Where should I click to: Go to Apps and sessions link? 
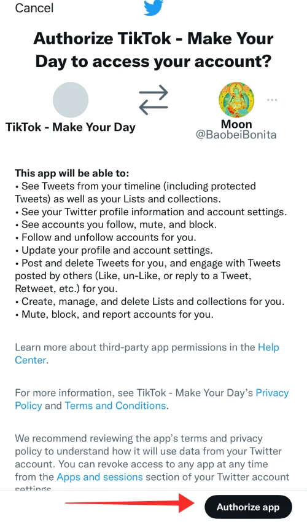tap(100, 477)
